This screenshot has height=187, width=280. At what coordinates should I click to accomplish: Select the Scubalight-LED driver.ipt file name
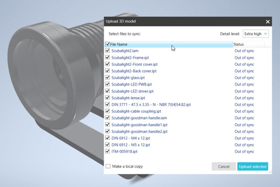pos(132,91)
